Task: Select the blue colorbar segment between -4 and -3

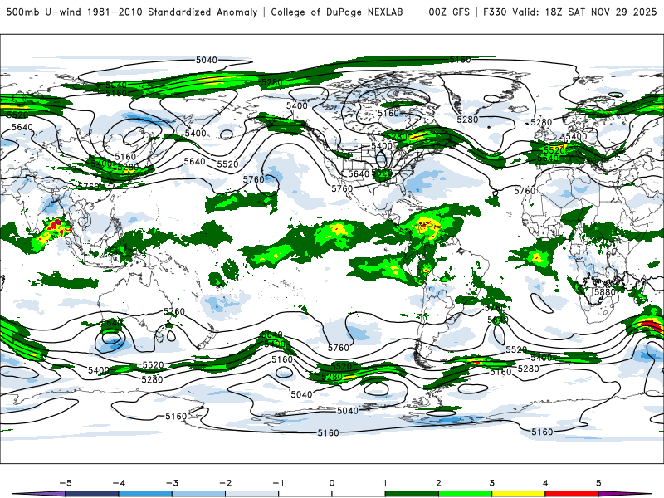Action: point(145,494)
